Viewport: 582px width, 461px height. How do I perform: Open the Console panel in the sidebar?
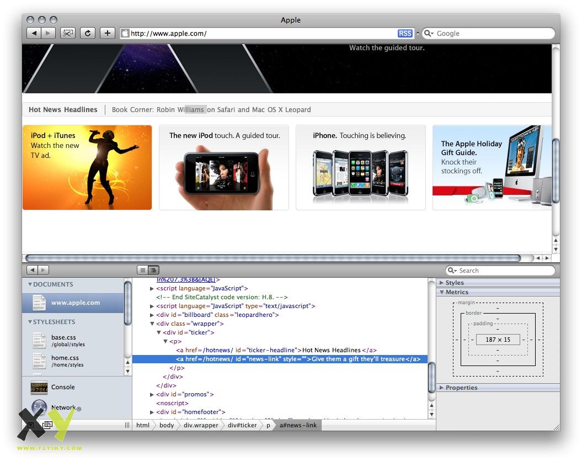[62, 388]
